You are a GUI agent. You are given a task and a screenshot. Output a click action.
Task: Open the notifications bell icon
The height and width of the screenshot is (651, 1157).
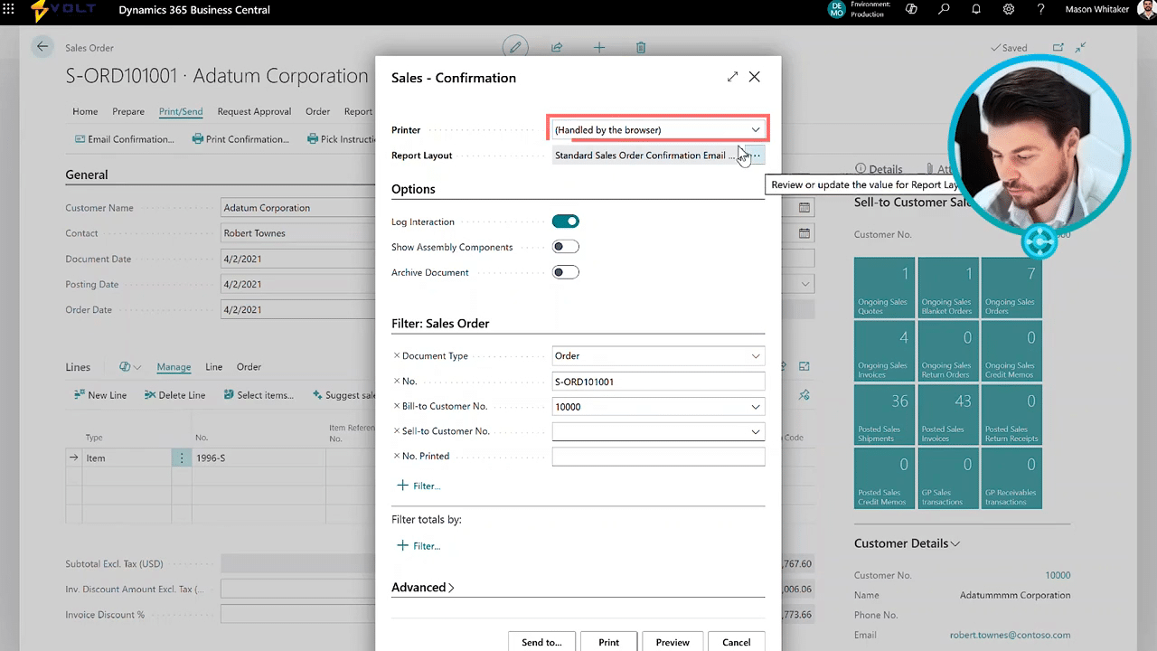click(x=976, y=10)
